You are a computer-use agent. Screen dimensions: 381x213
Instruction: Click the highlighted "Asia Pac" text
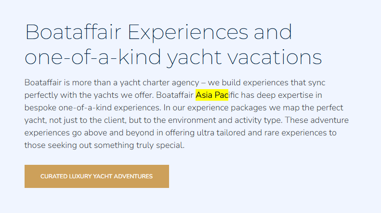tap(211, 95)
